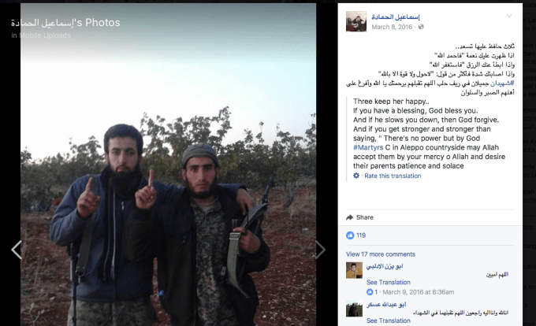Click the poster's profile picture thumbnail

pyautogui.click(x=356, y=21)
